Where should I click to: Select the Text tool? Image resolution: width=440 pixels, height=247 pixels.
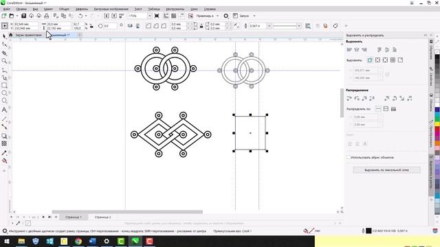coord(4,110)
